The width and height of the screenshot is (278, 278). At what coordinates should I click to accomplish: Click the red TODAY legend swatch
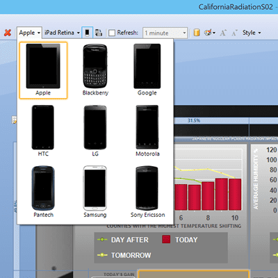[166, 239]
